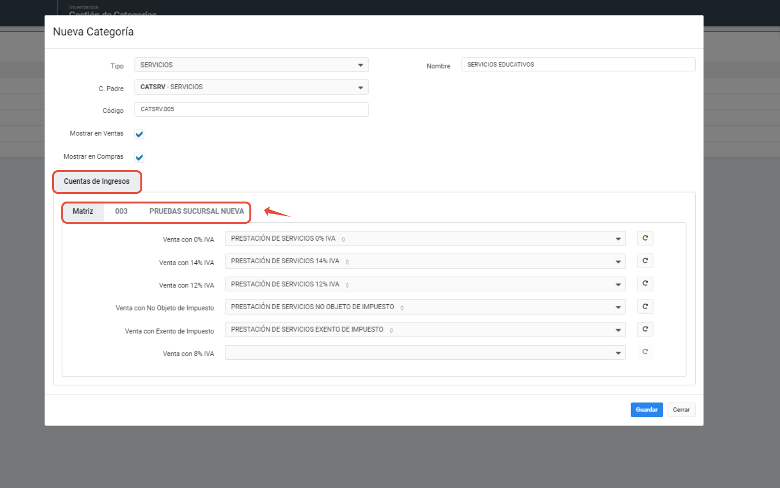Viewport: 780px width, 488px height.
Task: Expand the Venta con 0% IVA dropdown
Action: coord(425,239)
